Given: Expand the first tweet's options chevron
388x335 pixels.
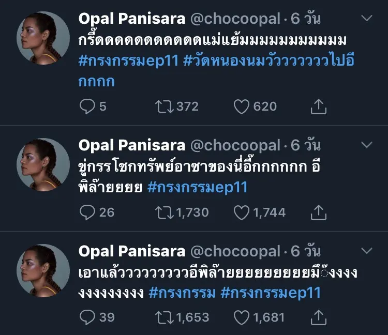Looking at the screenshot, I should (x=366, y=19).
